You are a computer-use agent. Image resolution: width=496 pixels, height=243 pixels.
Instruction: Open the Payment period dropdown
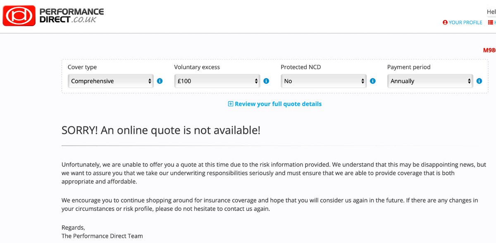pos(430,81)
